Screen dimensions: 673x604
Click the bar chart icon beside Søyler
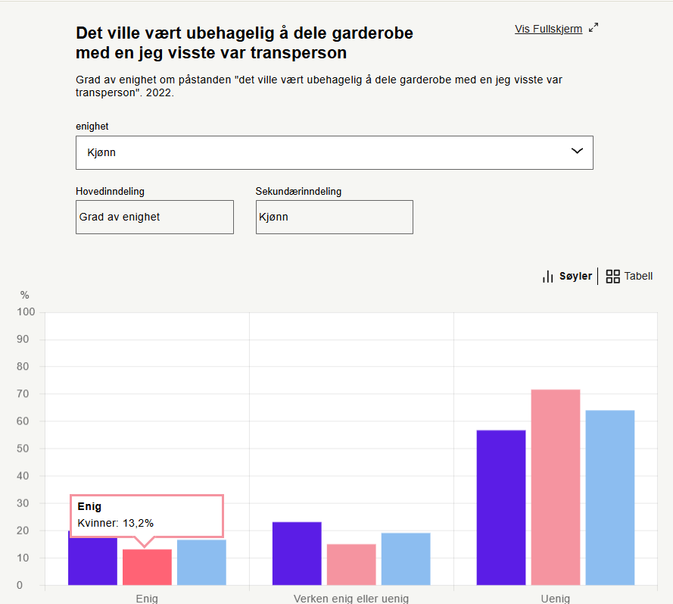(548, 277)
